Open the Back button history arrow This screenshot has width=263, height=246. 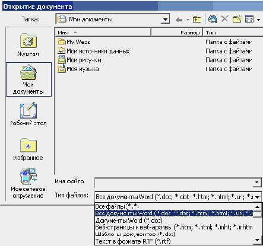coord(188,20)
